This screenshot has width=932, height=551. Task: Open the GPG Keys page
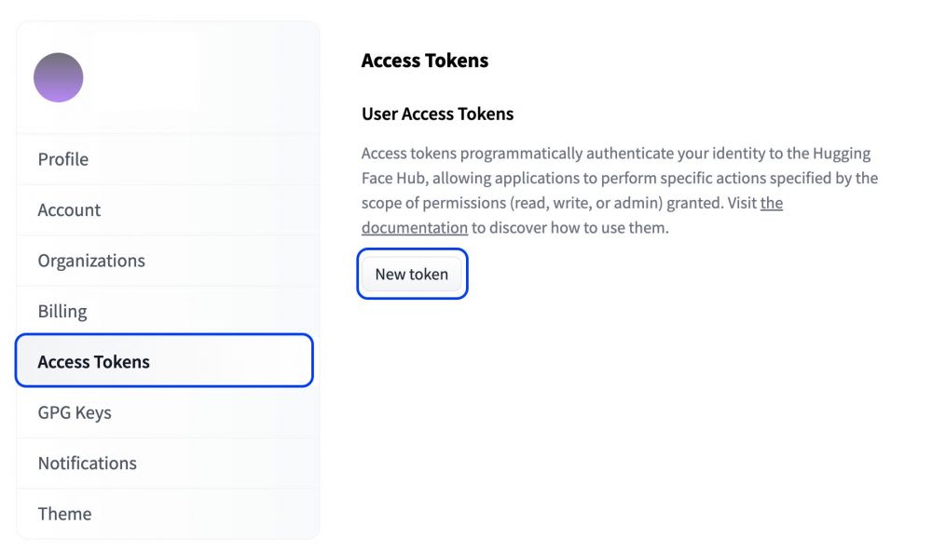(x=75, y=412)
